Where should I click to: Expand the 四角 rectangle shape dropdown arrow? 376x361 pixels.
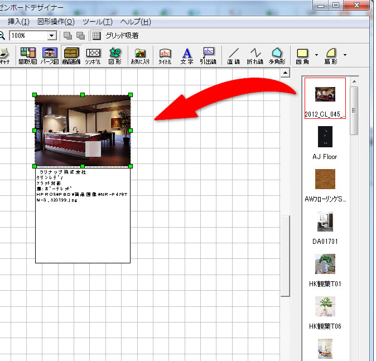[316, 55]
